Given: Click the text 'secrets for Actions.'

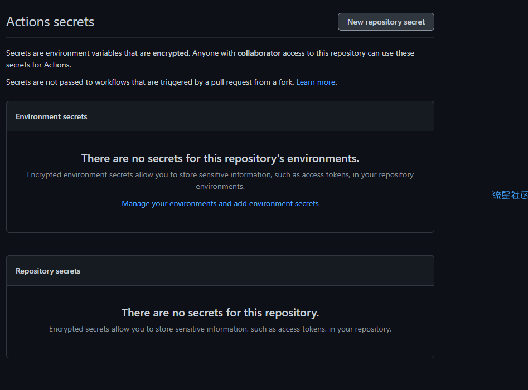Looking at the screenshot, I should coord(38,65).
